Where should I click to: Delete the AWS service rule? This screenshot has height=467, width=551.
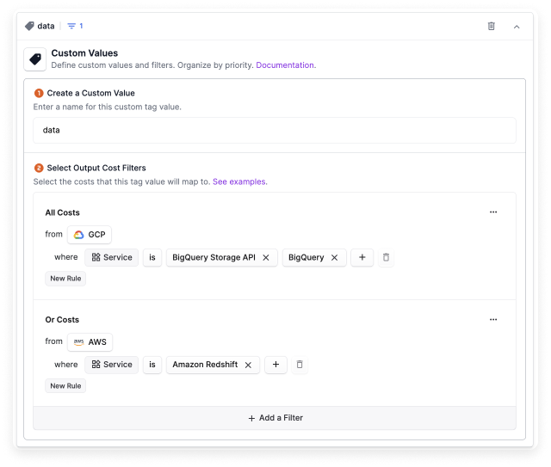(x=300, y=365)
